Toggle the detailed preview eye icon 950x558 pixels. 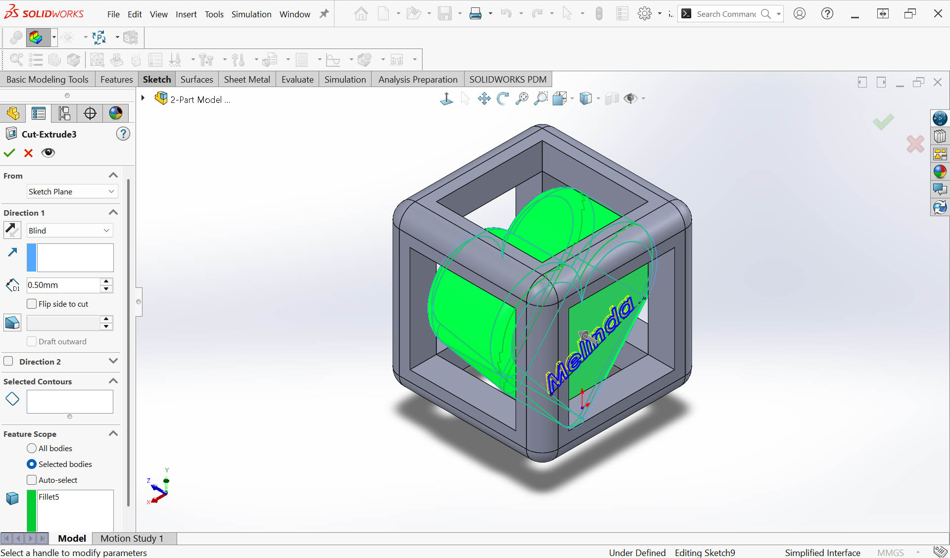pyautogui.click(x=48, y=153)
